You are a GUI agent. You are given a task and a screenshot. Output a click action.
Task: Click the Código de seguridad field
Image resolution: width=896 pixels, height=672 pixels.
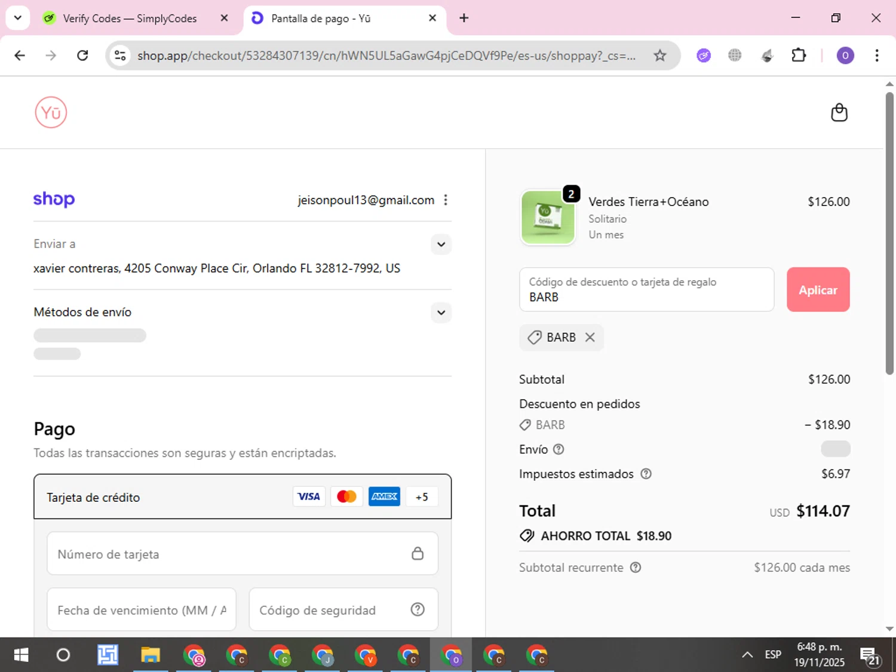click(343, 610)
